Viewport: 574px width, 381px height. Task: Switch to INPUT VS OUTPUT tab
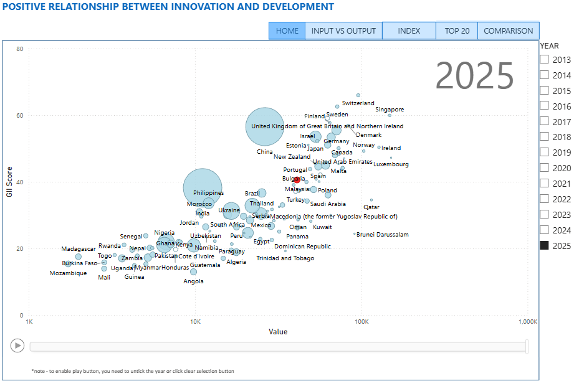click(x=343, y=31)
